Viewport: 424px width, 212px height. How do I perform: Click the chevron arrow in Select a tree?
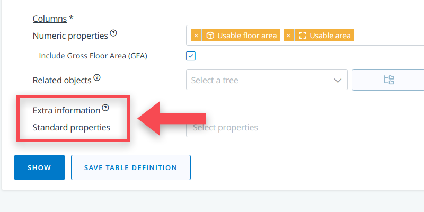338,80
